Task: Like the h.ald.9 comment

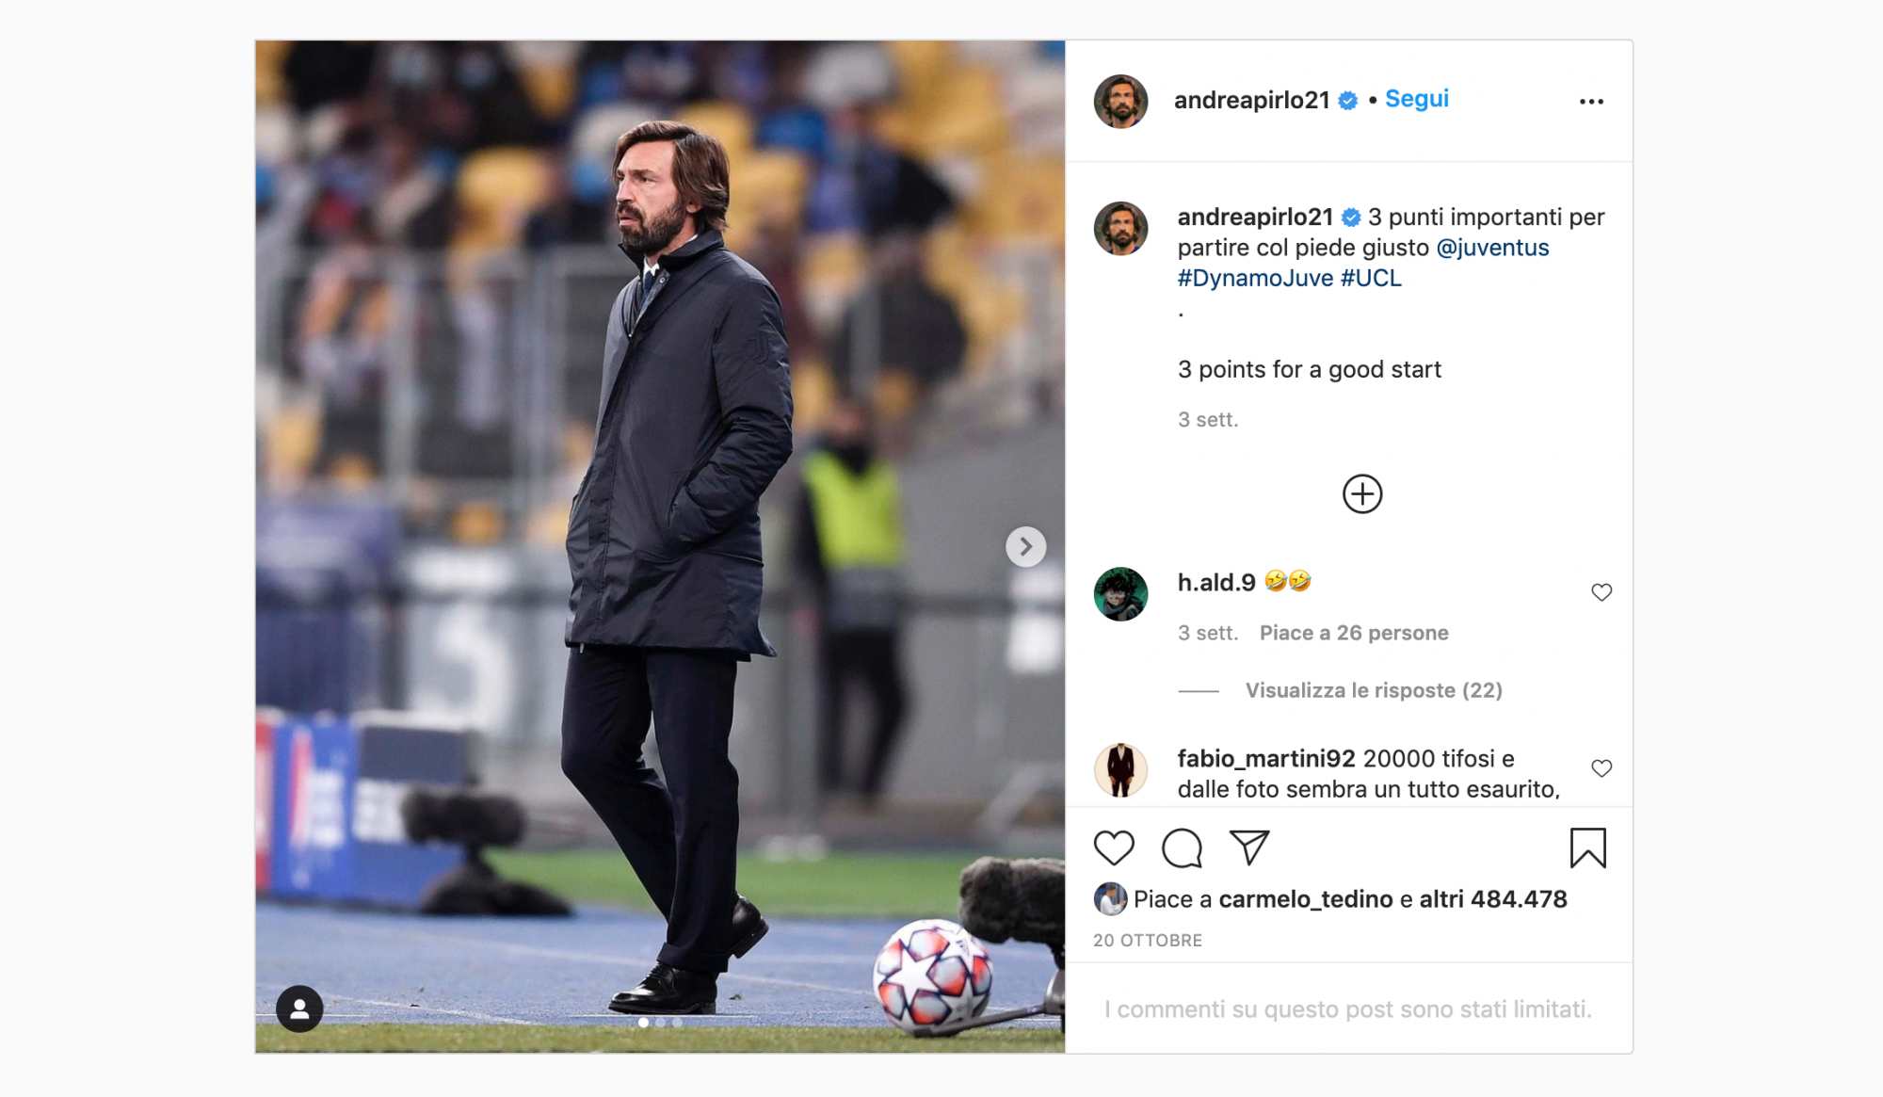Action: pyautogui.click(x=1601, y=592)
